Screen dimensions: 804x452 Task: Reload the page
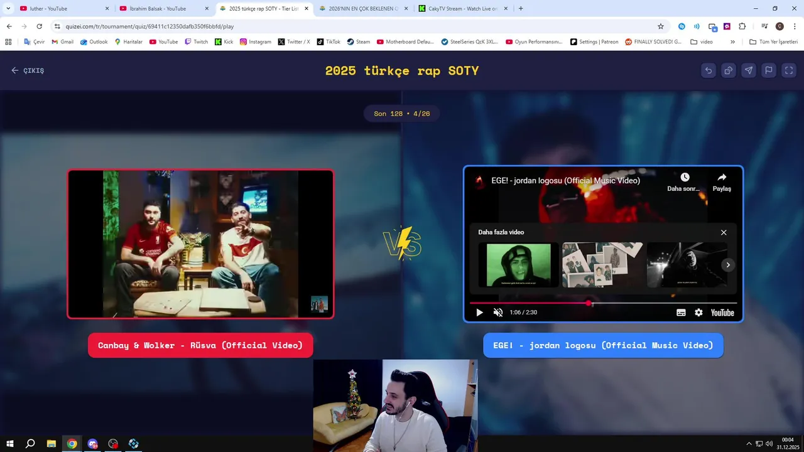pos(39,26)
